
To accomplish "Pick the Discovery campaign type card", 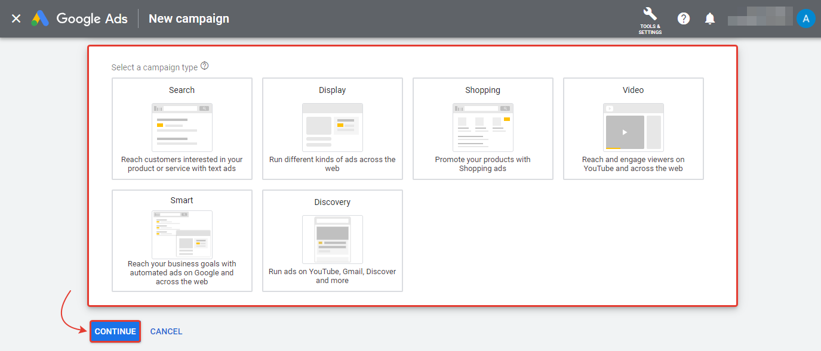I will (x=333, y=241).
